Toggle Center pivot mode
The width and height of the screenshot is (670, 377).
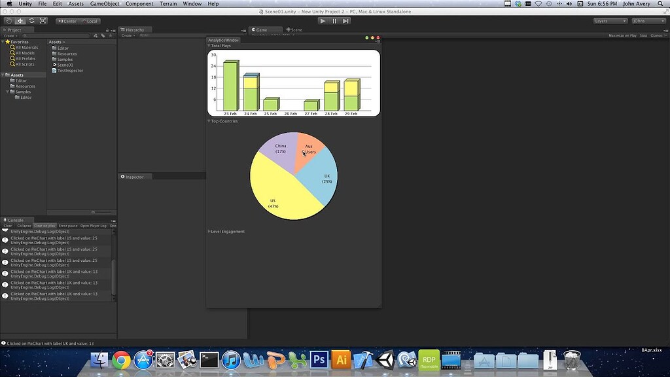point(67,20)
